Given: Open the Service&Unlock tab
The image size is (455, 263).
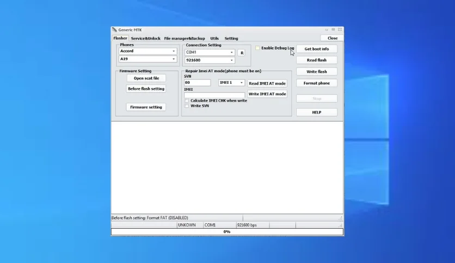Looking at the screenshot, I should [x=145, y=38].
